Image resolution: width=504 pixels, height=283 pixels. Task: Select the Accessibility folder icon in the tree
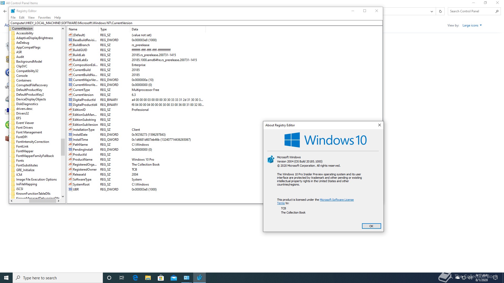pos(13,33)
